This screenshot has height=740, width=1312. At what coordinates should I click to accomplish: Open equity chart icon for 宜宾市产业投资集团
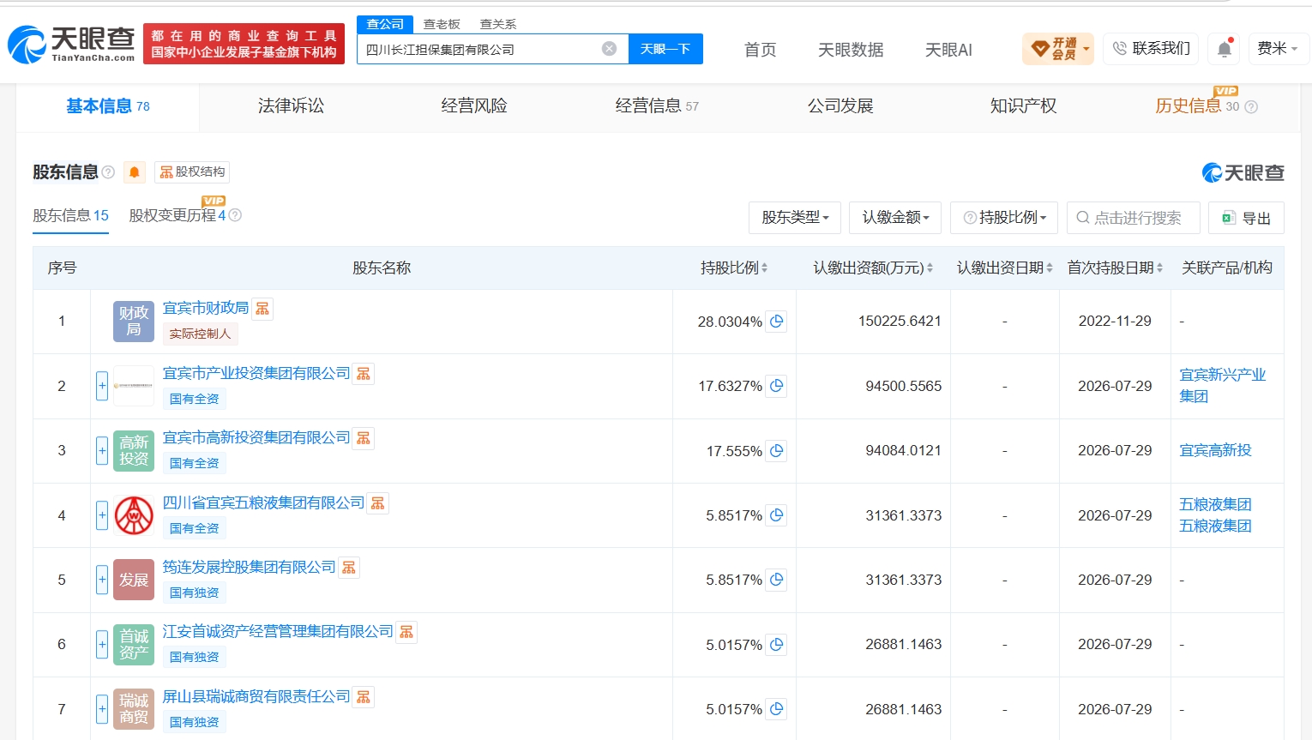(x=364, y=374)
